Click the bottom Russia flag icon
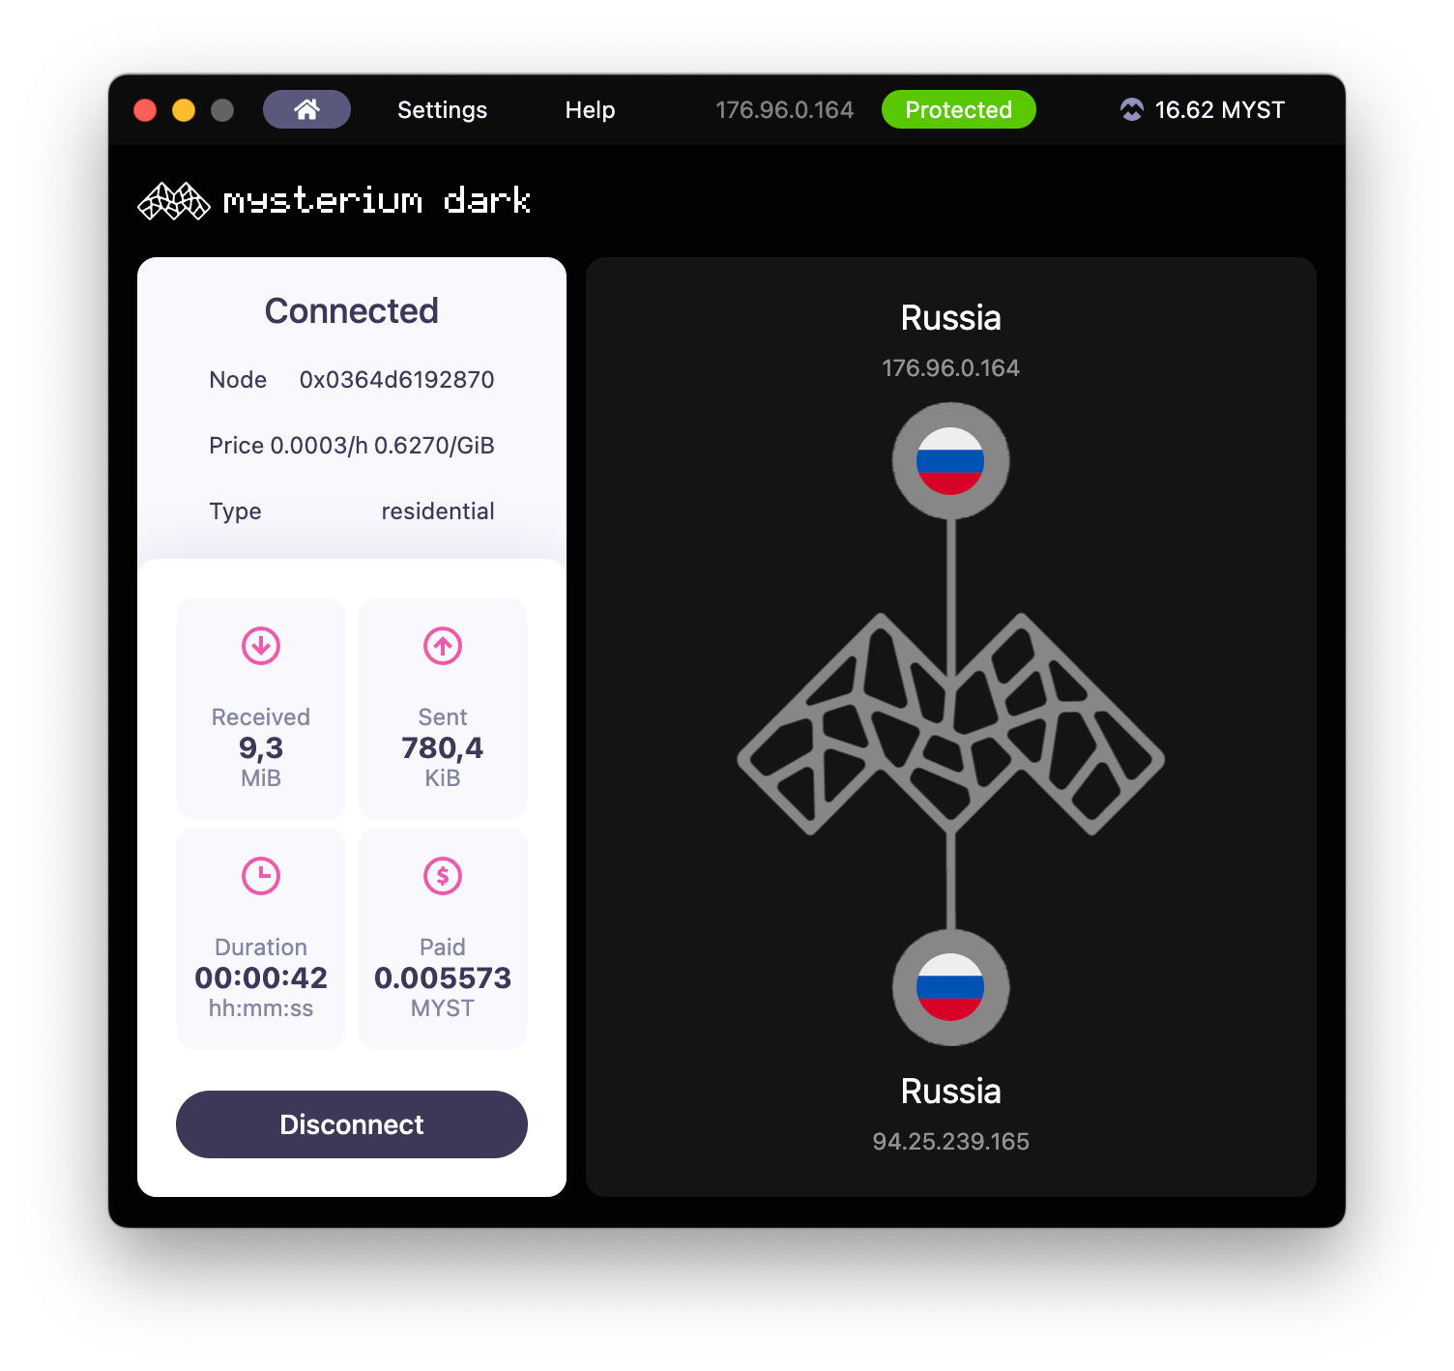Viewport: 1454px width, 1371px height. pos(950,987)
